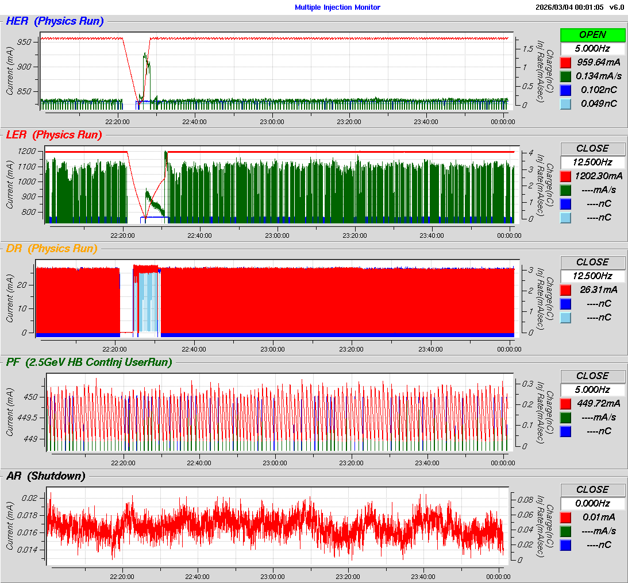Click the red current swatch in AR legend
Viewport: 628px width, 583px height.
[565, 518]
